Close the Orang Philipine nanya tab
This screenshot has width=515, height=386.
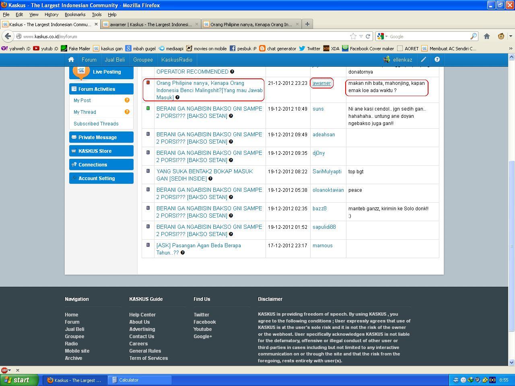click(297, 24)
